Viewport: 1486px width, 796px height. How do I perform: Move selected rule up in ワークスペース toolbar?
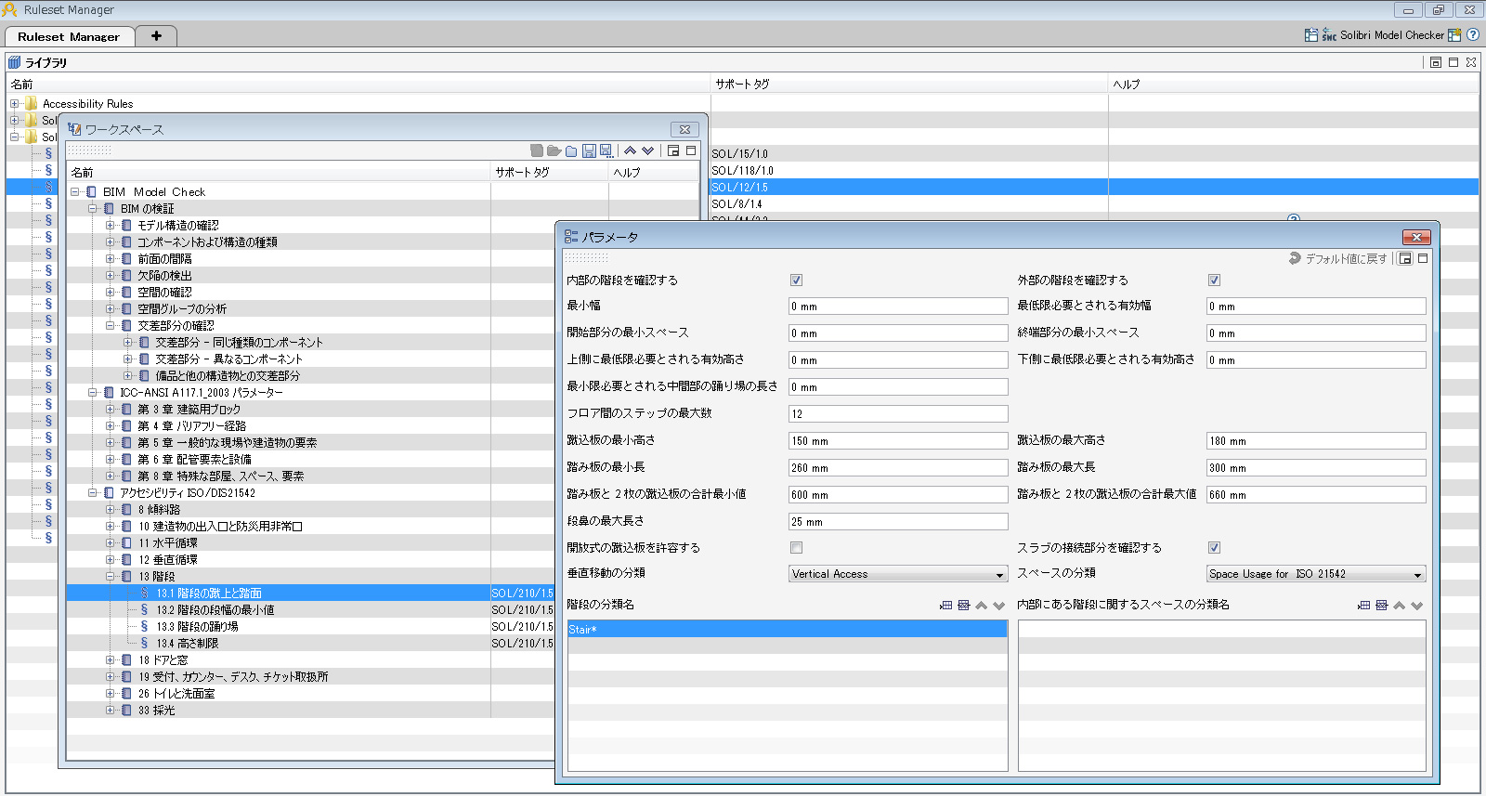(x=631, y=150)
